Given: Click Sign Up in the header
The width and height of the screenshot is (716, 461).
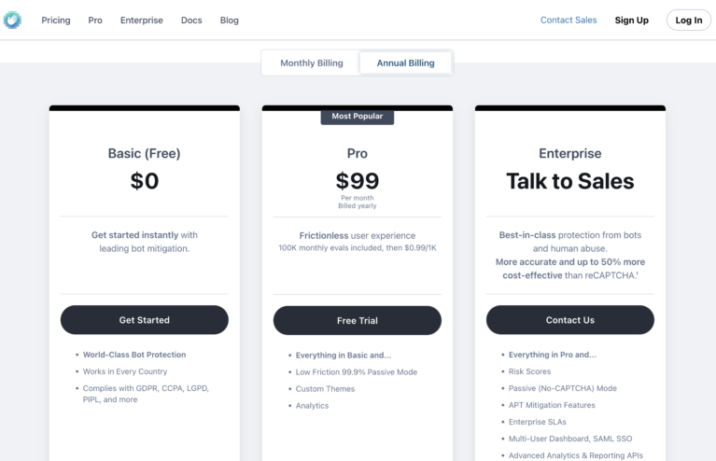Looking at the screenshot, I should pos(632,21).
